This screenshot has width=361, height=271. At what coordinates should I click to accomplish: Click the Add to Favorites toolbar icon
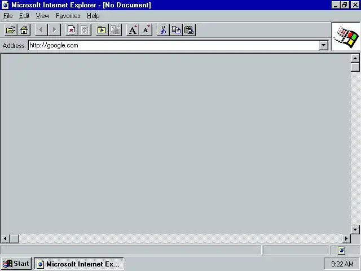[x=115, y=30]
